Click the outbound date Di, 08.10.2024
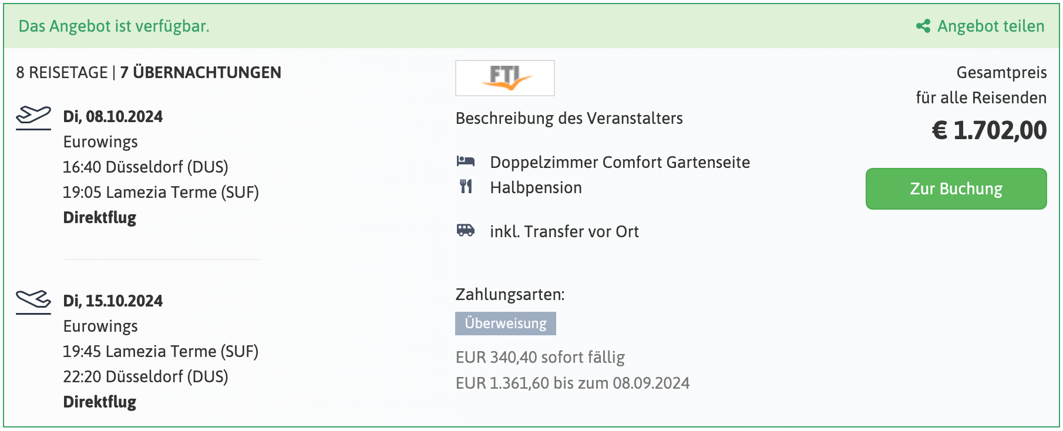 (x=113, y=116)
